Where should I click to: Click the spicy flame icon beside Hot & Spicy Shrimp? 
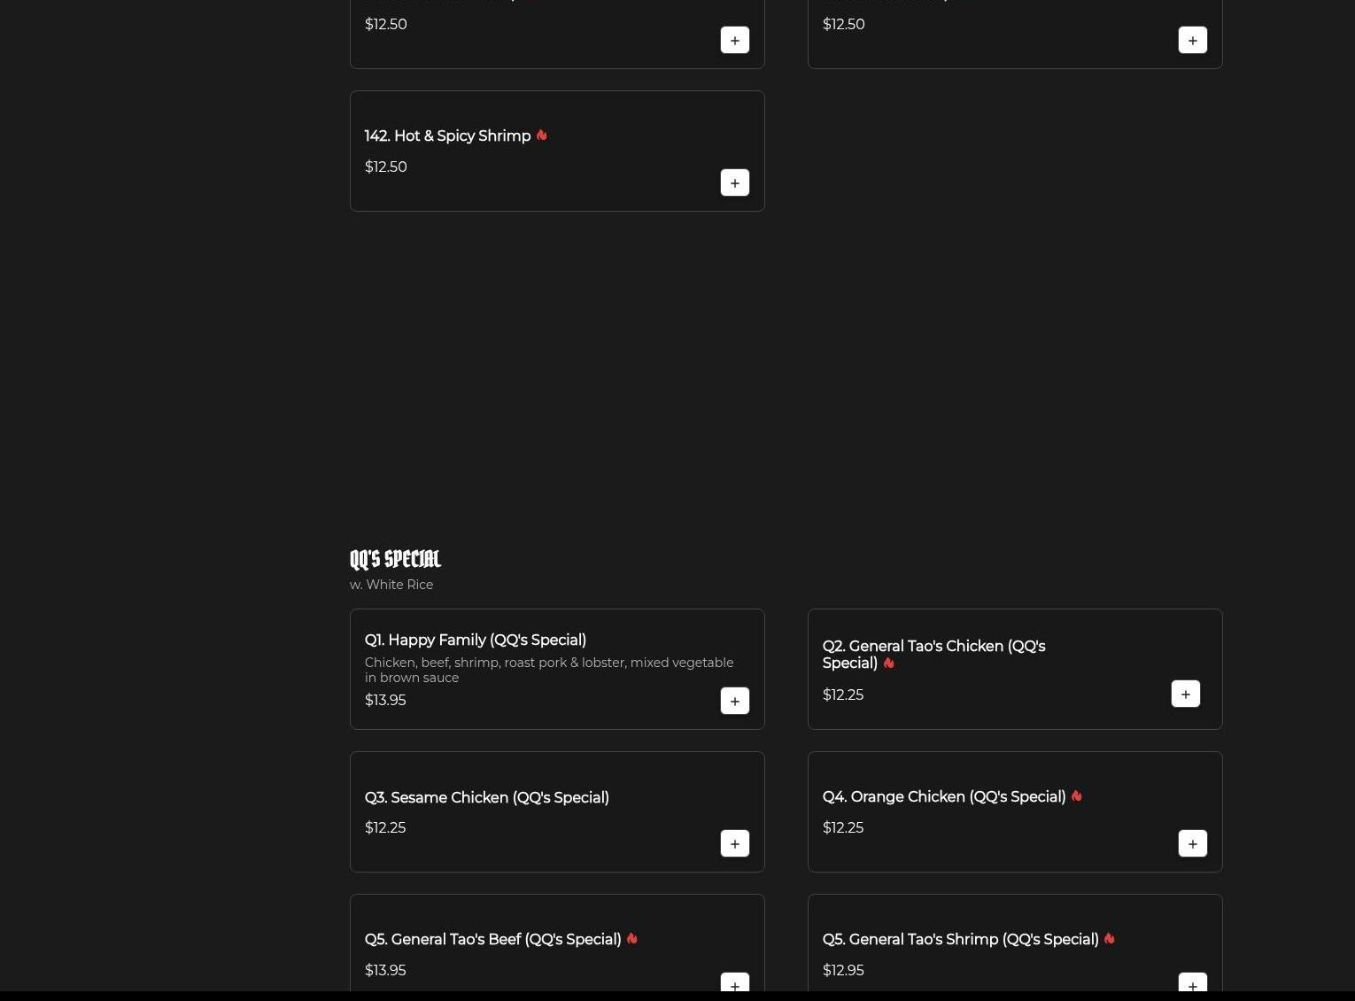(541, 136)
